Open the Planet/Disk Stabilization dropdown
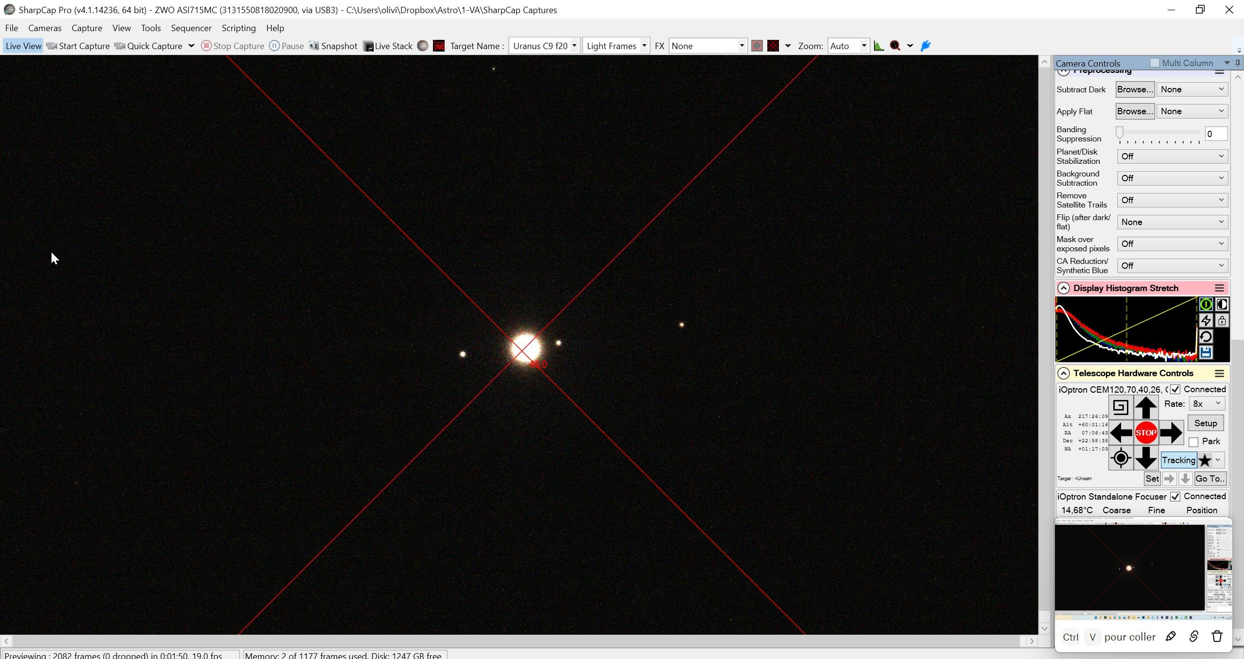The width and height of the screenshot is (1244, 659). tap(1172, 156)
